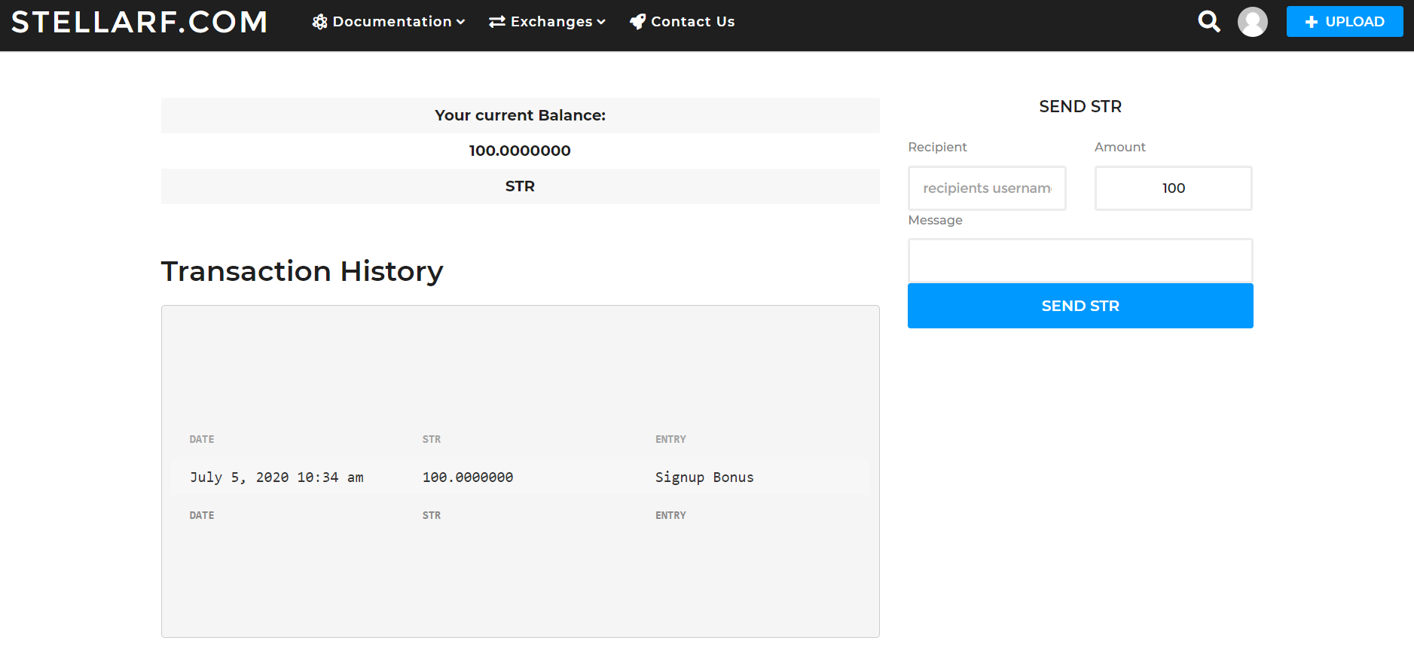Click the Contact Us rocket icon
1414x662 pixels.
pyautogui.click(x=637, y=22)
